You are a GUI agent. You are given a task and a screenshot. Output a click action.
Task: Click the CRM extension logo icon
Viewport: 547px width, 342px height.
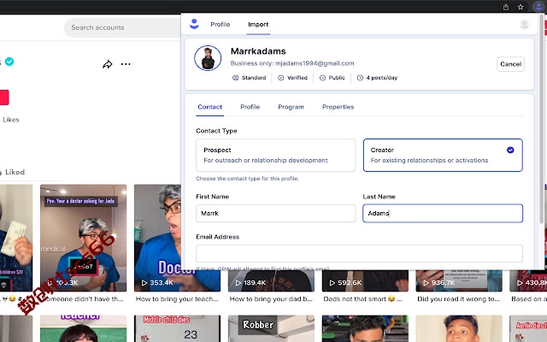pyautogui.click(x=194, y=24)
